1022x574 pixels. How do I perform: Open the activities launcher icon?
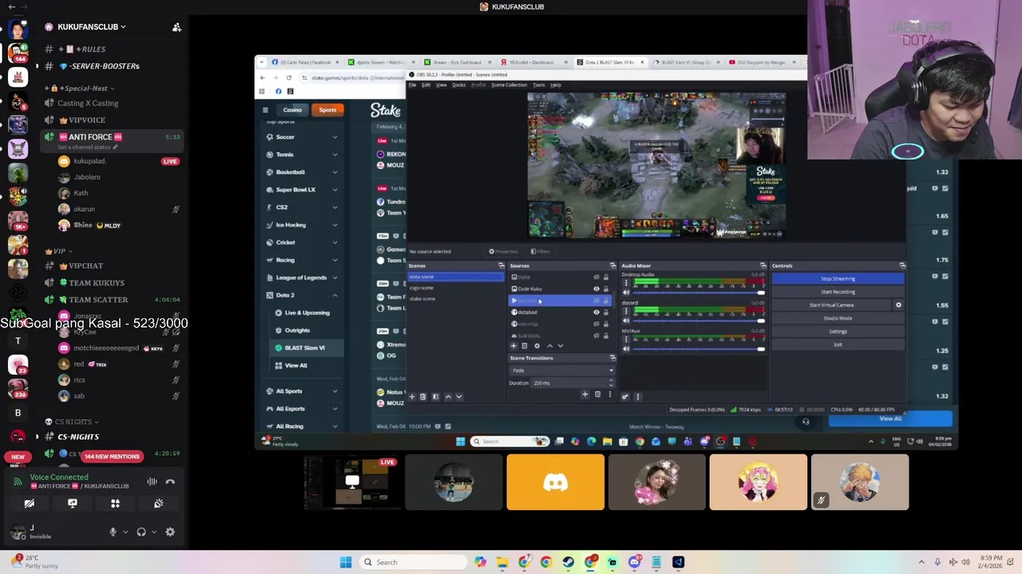[115, 504]
